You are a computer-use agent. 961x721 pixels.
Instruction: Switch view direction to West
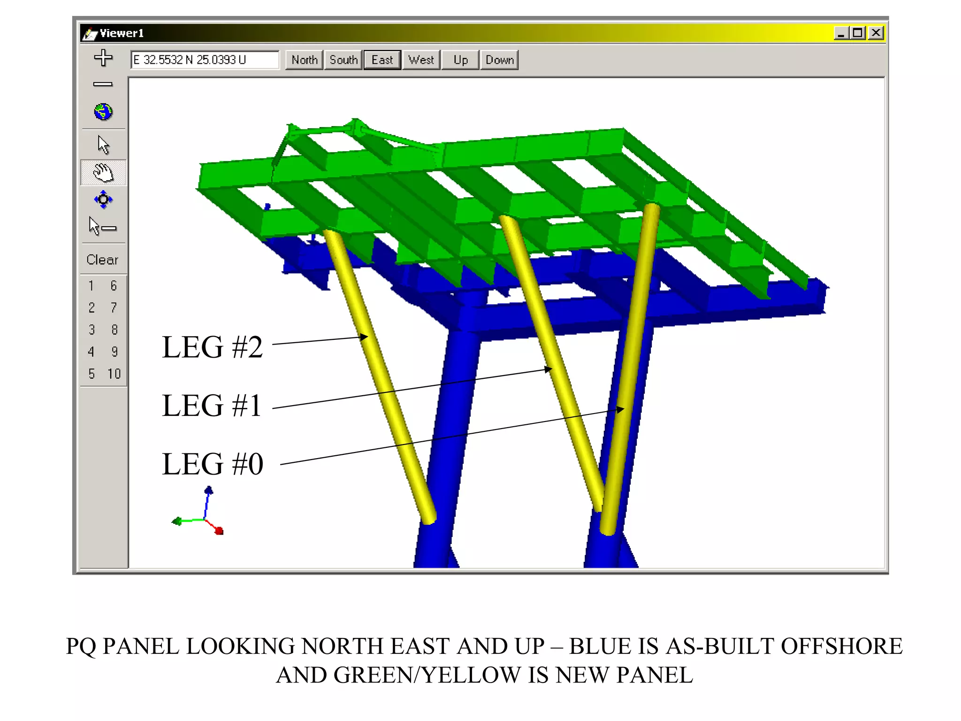pyautogui.click(x=421, y=60)
